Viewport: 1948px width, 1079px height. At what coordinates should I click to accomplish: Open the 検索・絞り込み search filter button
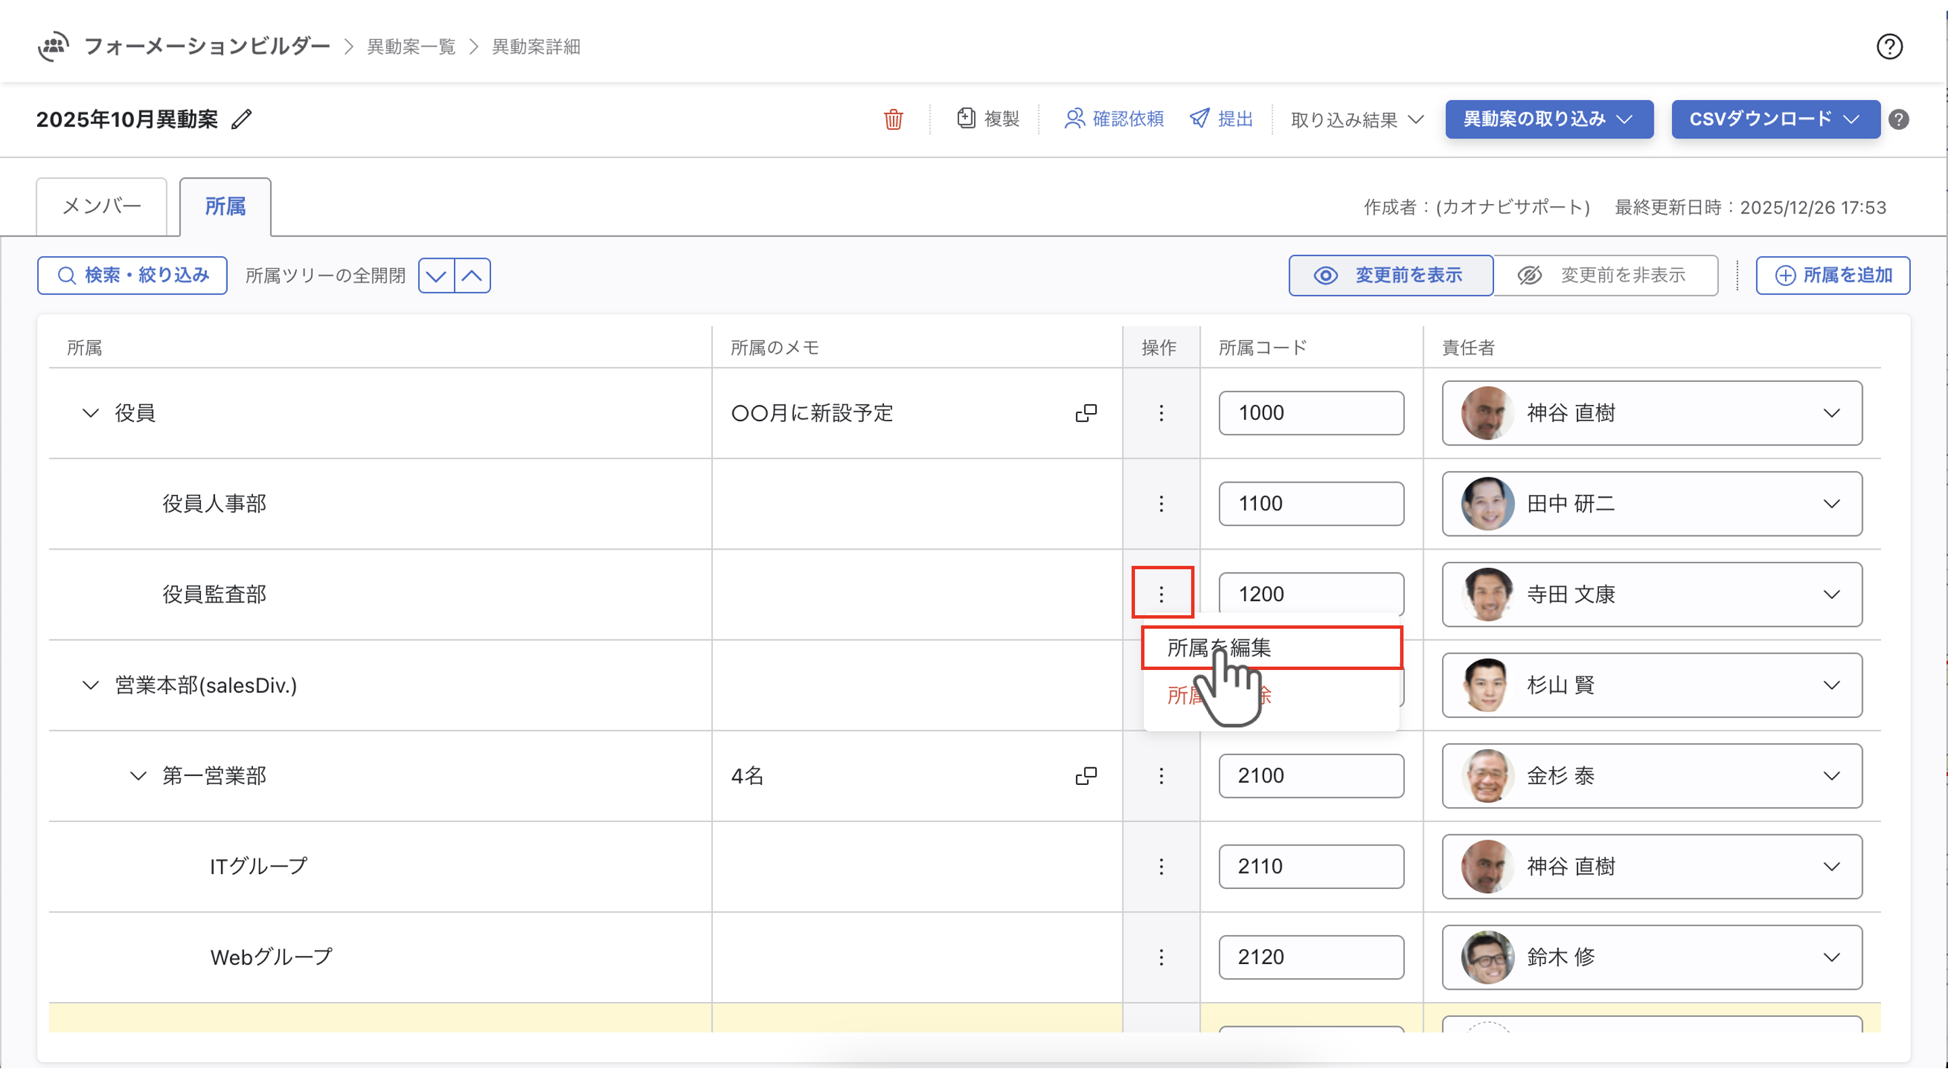click(x=133, y=276)
